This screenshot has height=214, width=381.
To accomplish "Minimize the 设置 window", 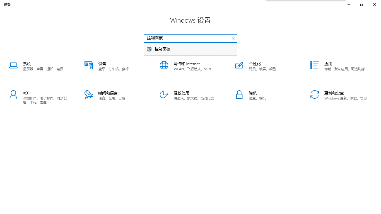I will point(349,4).
